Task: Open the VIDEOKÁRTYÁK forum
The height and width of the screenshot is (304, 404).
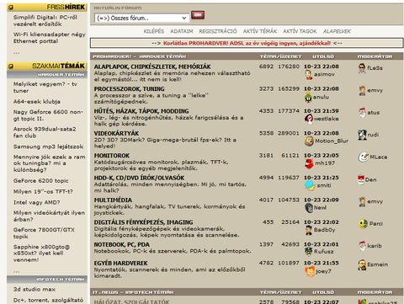Action: (116, 133)
